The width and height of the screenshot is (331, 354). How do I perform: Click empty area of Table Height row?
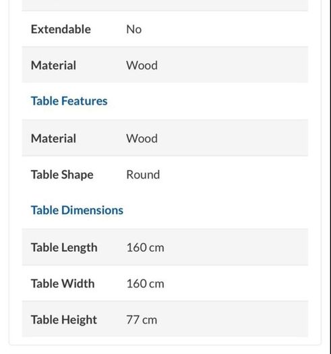pos(233,319)
